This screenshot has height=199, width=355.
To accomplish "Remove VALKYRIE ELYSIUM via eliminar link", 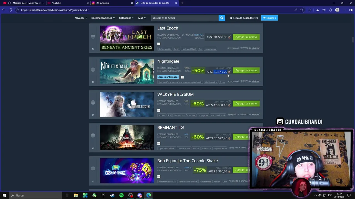I will pos(255,114).
